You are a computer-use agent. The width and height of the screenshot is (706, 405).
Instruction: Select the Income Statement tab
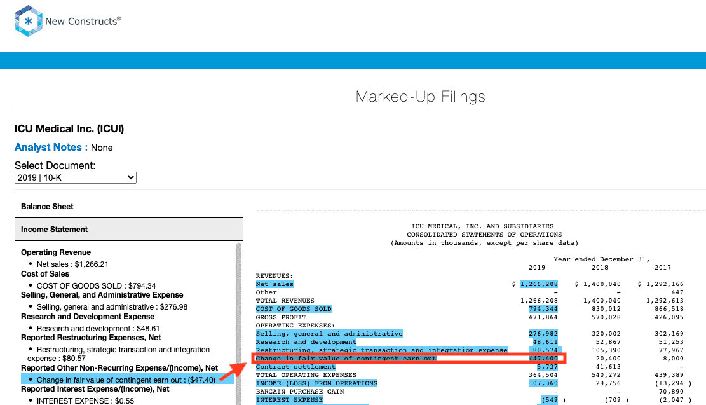[x=129, y=230]
